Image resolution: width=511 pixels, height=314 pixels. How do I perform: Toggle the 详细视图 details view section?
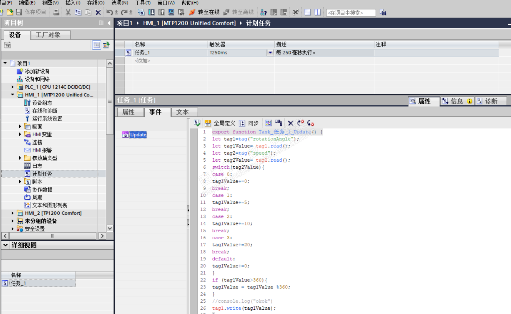click(6, 245)
